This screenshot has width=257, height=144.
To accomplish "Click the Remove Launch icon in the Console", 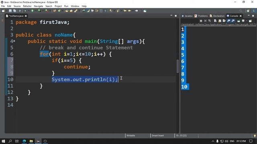I will [x=205, y=21].
